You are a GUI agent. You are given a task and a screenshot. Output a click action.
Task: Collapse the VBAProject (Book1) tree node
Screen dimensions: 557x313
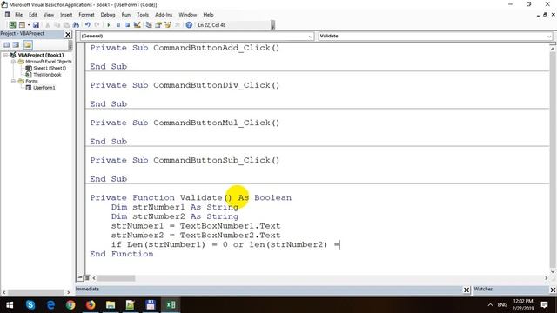[5, 55]
